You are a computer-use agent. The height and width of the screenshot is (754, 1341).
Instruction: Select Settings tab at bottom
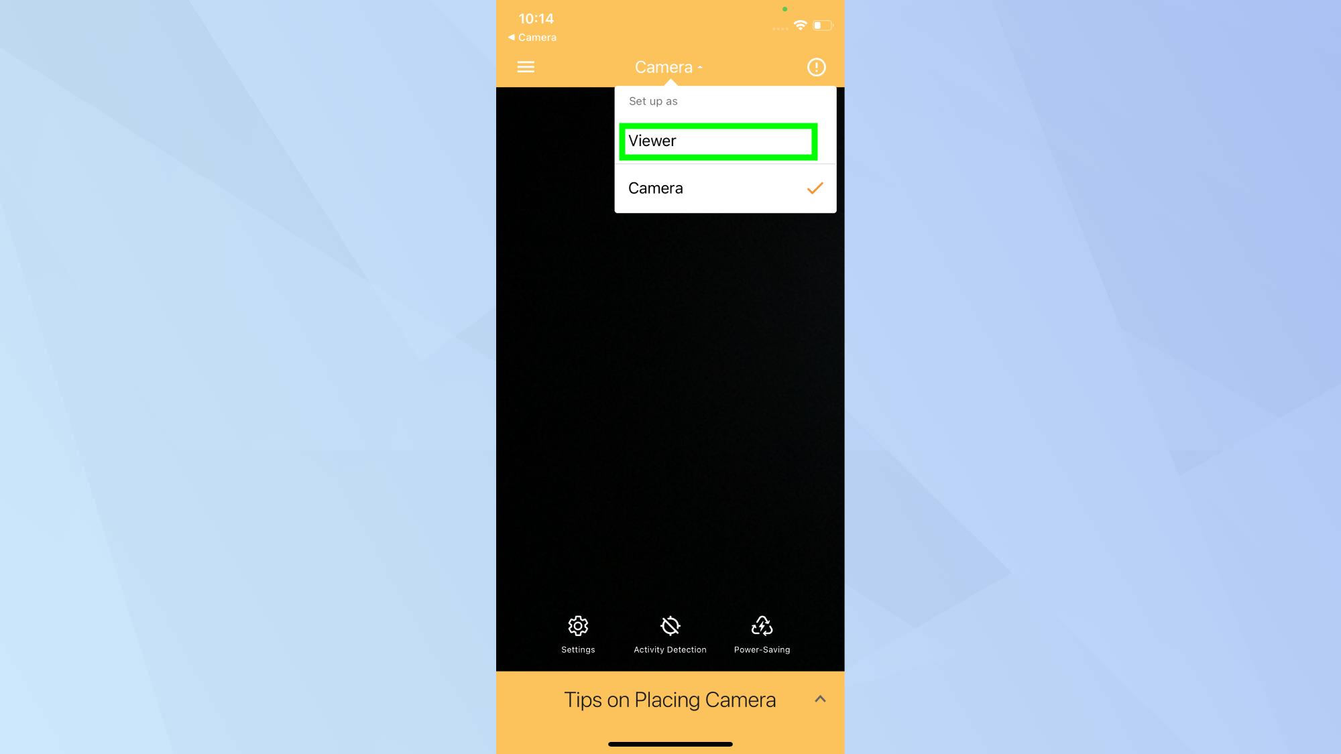point(579,633)
